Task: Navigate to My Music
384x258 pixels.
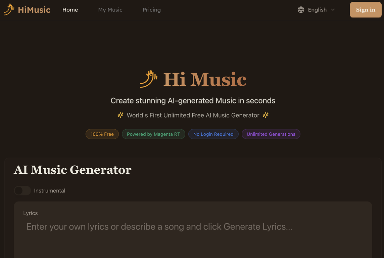Action: 110,10
